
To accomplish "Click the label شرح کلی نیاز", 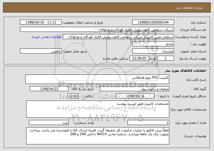I will [196, 80].
